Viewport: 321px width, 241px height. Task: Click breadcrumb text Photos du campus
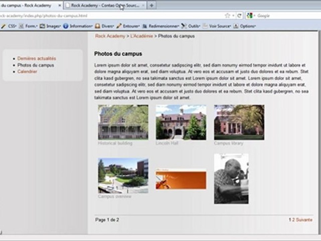tap(176, 36)
